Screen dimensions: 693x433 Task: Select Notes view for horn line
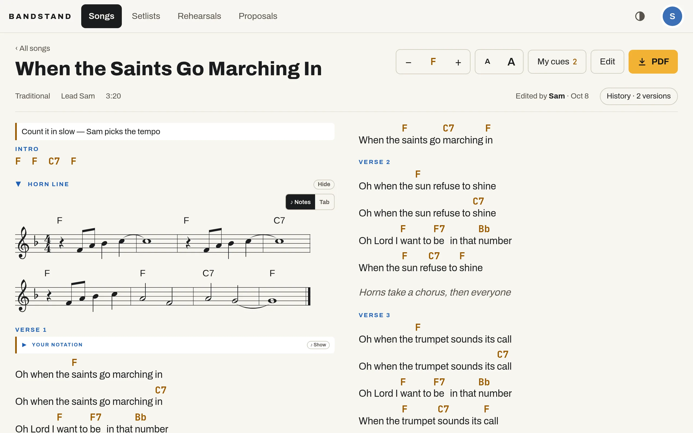[300, 202]
